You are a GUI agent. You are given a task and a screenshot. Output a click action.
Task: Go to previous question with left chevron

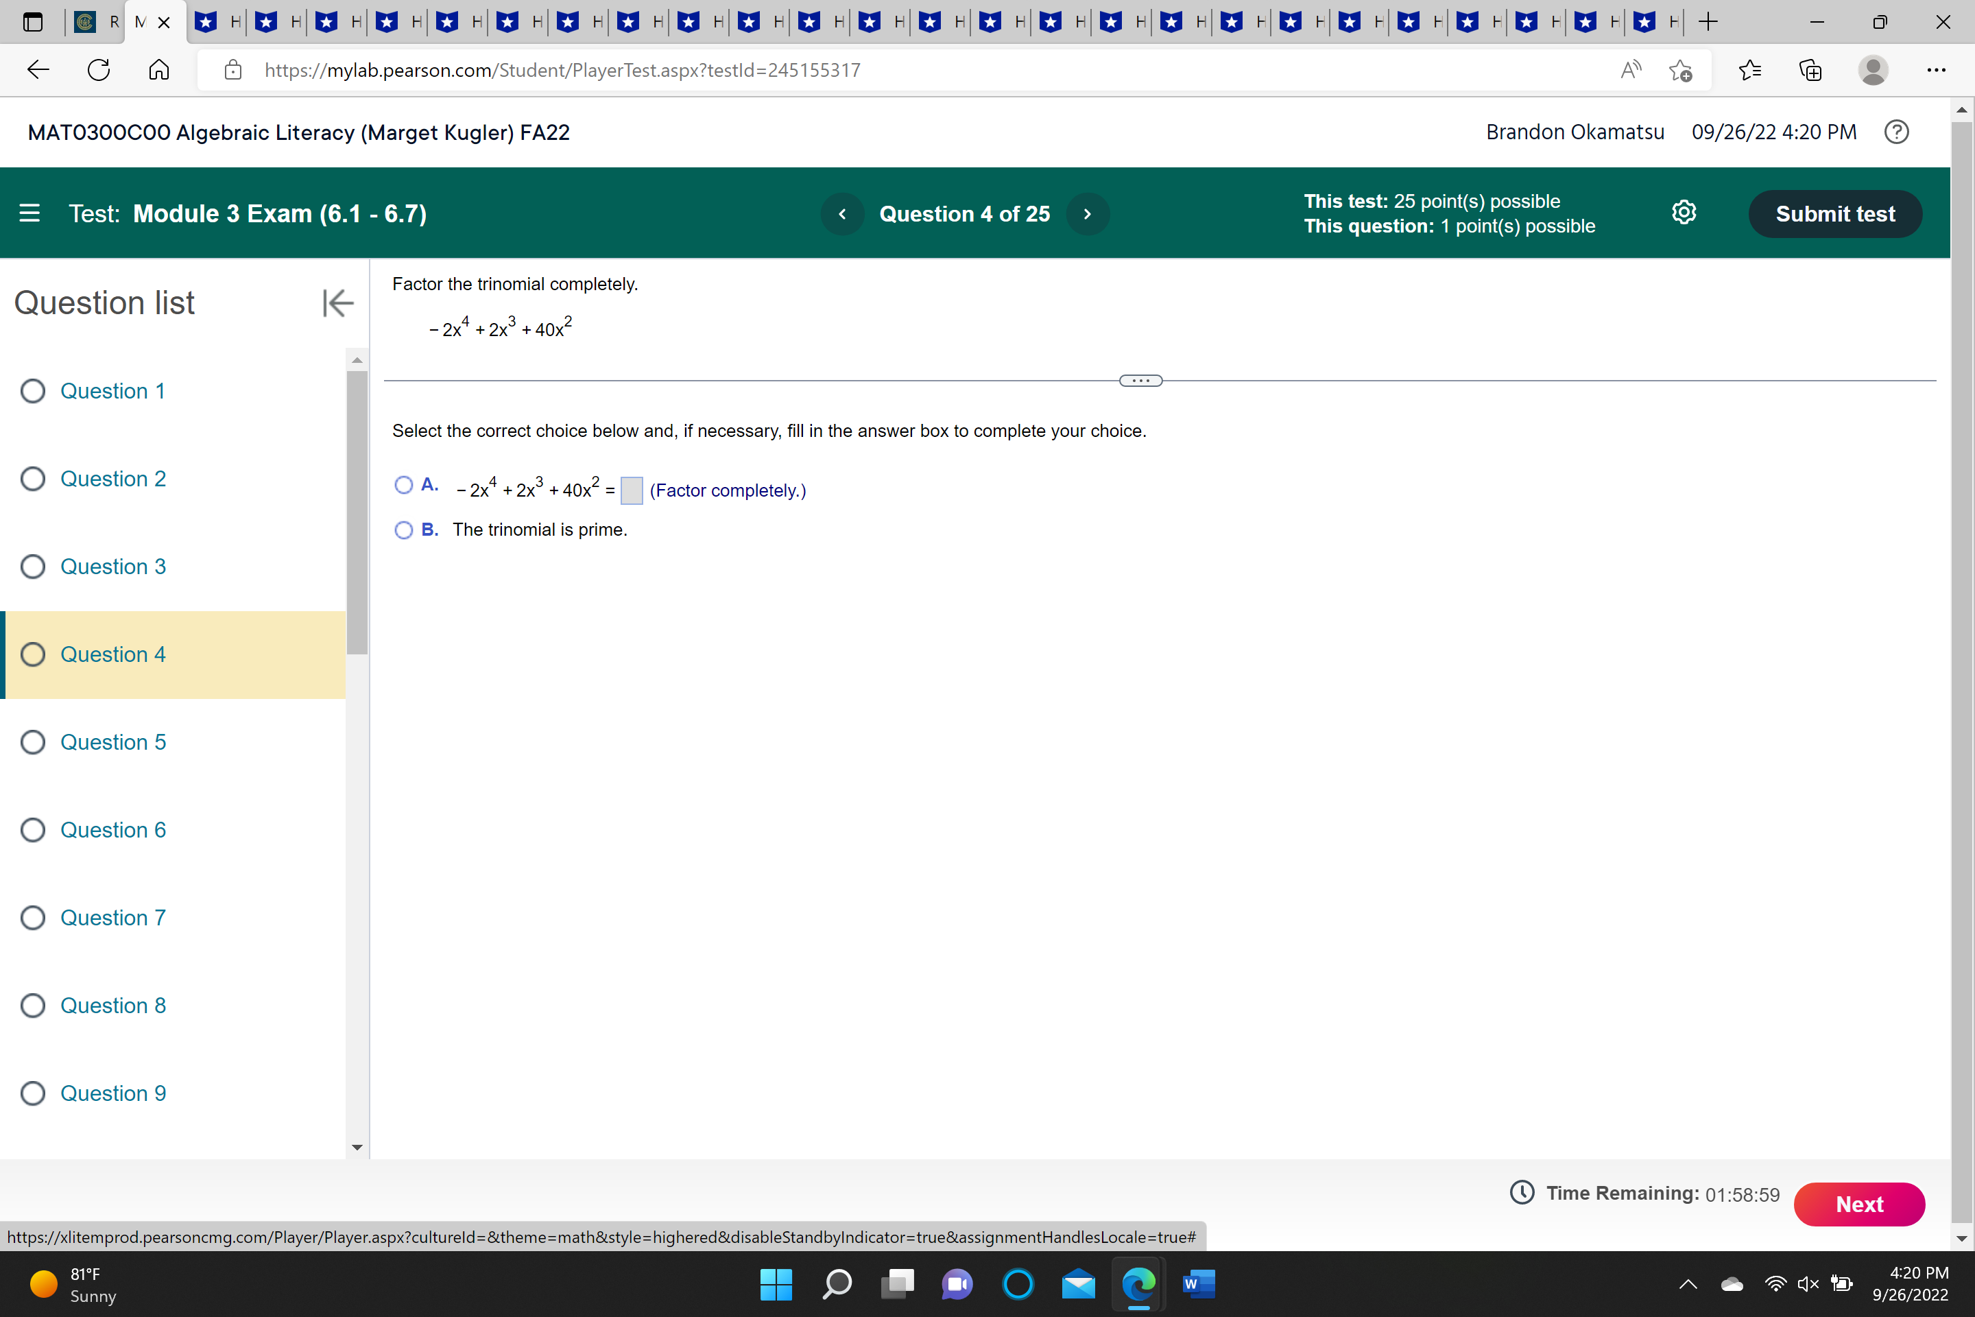click(x=842, y=214)
